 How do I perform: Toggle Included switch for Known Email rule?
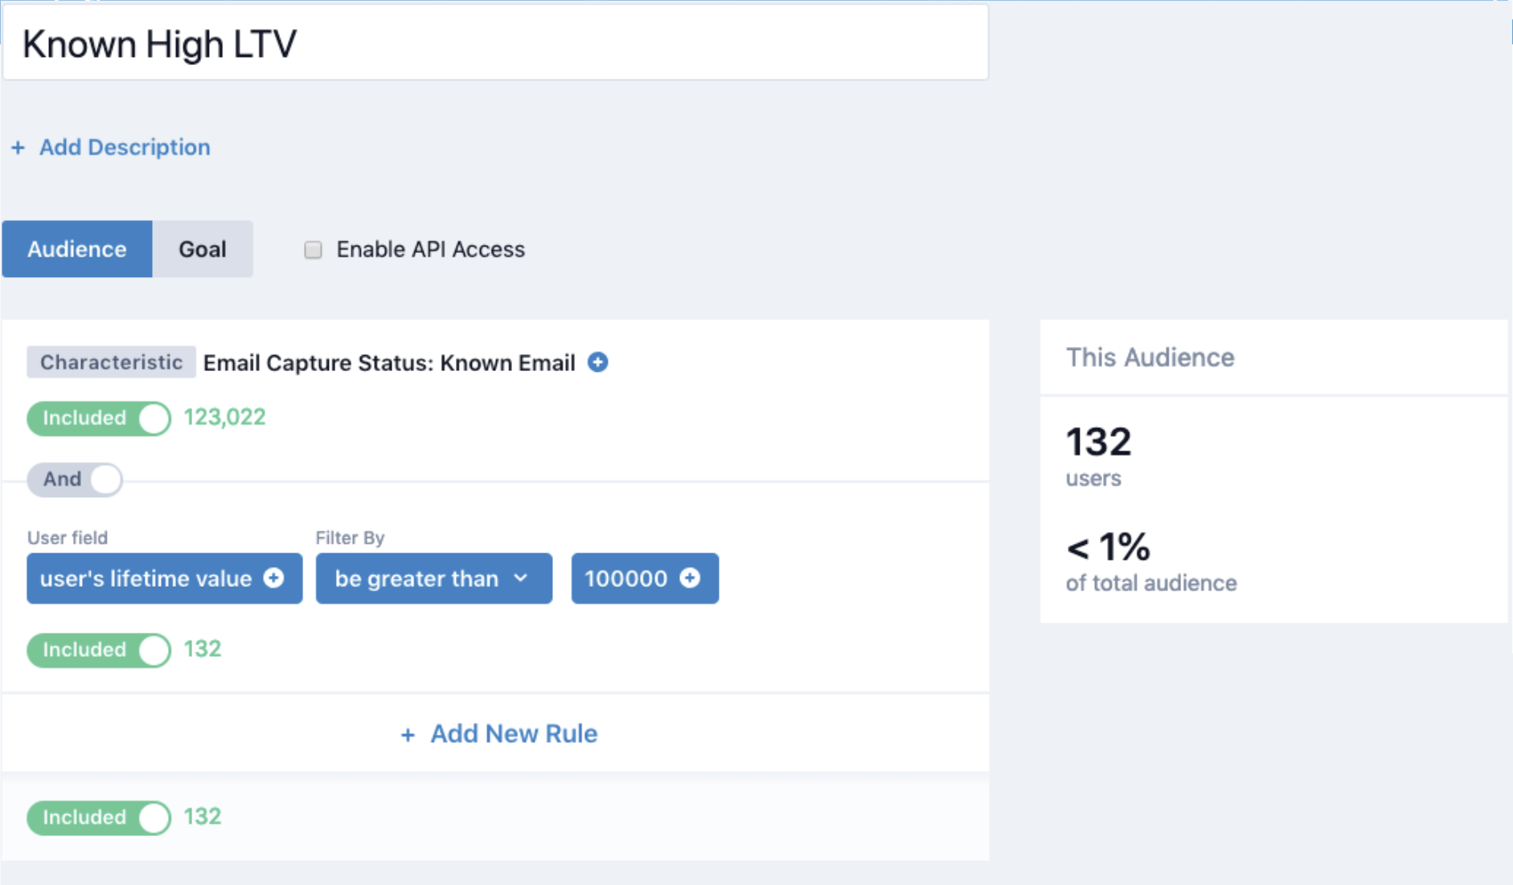[99, 418]
